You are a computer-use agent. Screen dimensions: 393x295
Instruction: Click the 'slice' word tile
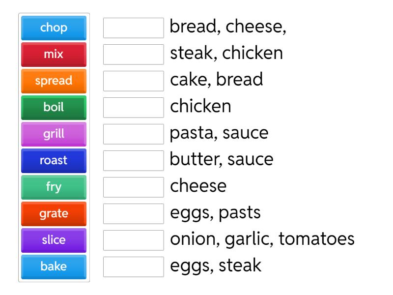[53, 240]
